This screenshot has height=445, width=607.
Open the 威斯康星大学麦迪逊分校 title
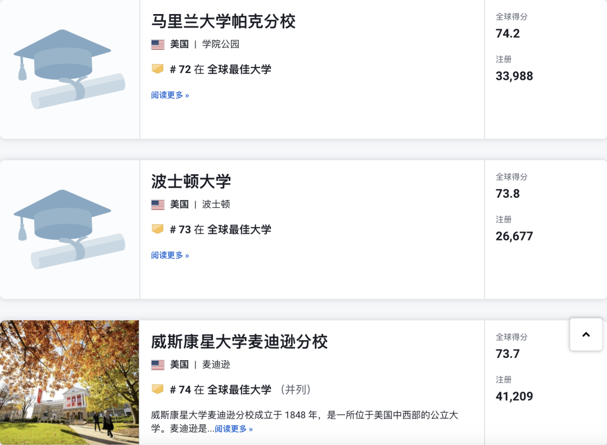[x=239, y=342]
